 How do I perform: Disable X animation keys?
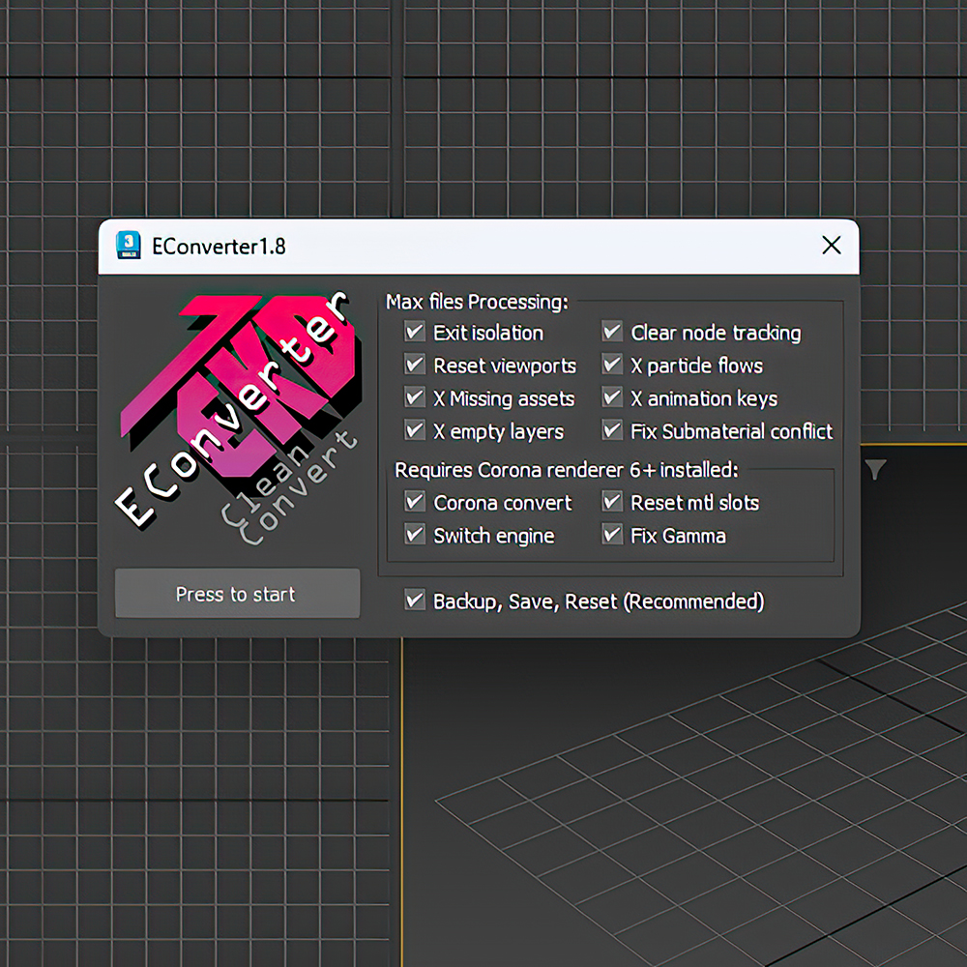tap(612, 397)
